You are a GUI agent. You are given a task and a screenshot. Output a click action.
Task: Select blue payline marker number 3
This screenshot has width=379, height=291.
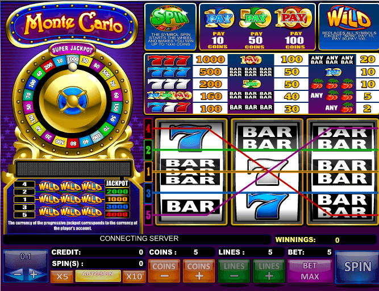148,193
